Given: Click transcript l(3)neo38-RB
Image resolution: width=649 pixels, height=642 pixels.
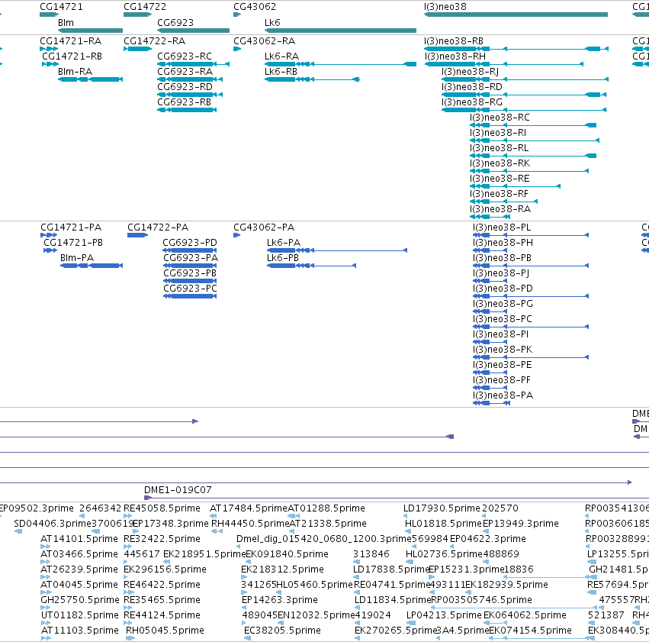Looking at the screenshot, I should click(516, 49).
